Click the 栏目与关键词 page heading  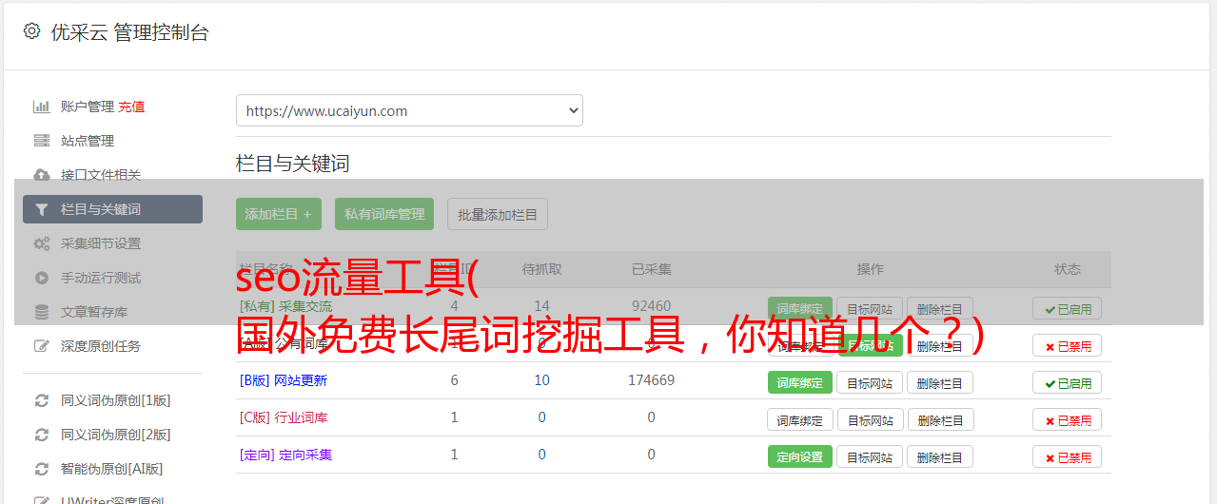293,164
